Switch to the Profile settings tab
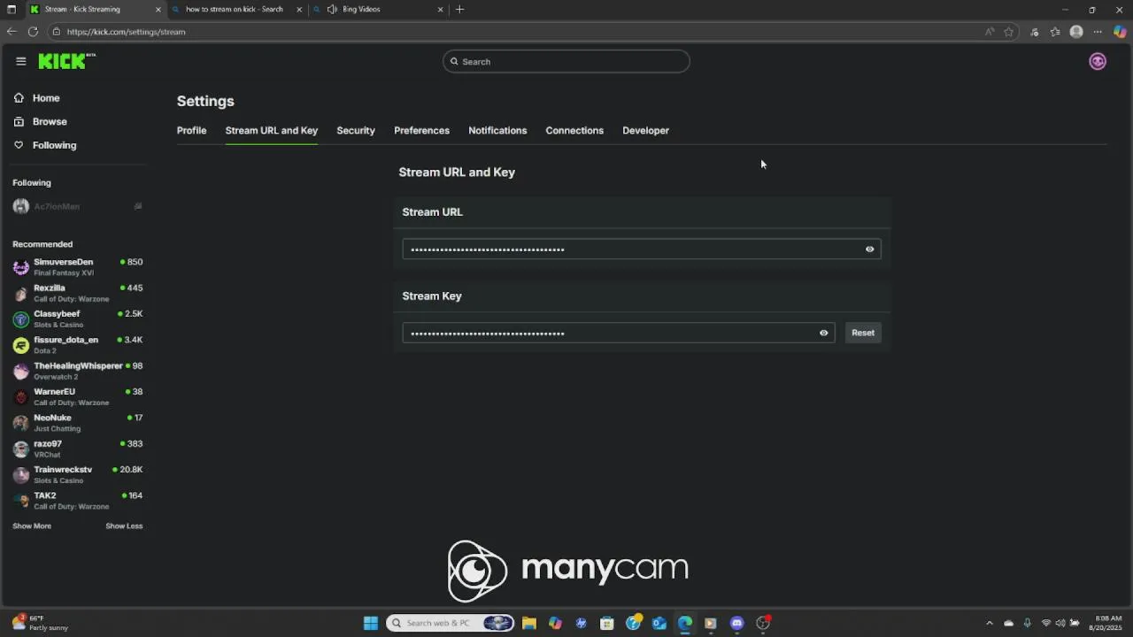The image size is (1133, 637). tap(191, 130)
